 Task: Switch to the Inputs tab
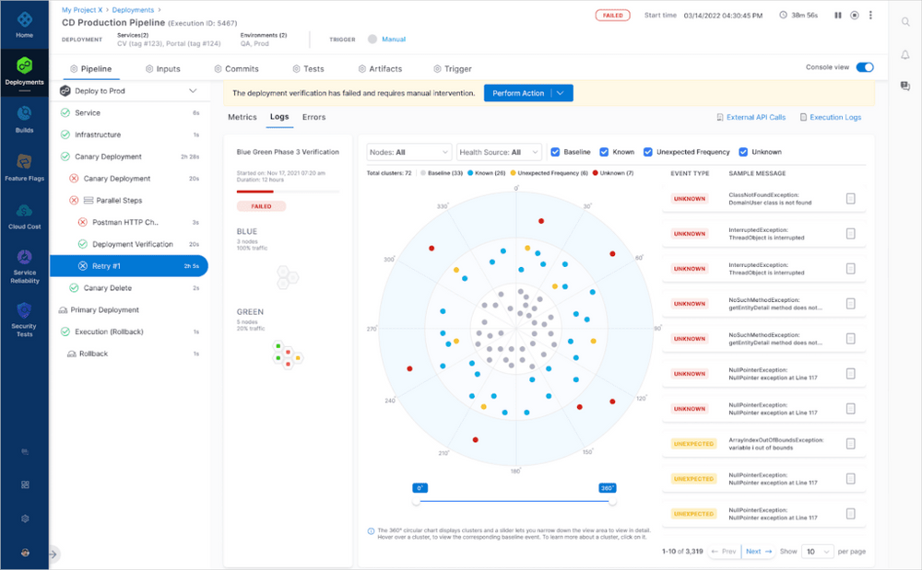pos(163,69)
